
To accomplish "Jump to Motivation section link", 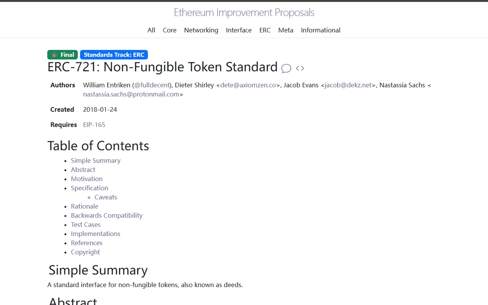I will 87,179.
